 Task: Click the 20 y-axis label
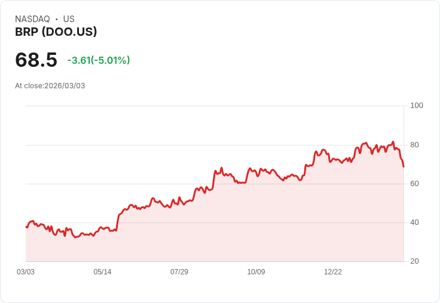point(414,261)
